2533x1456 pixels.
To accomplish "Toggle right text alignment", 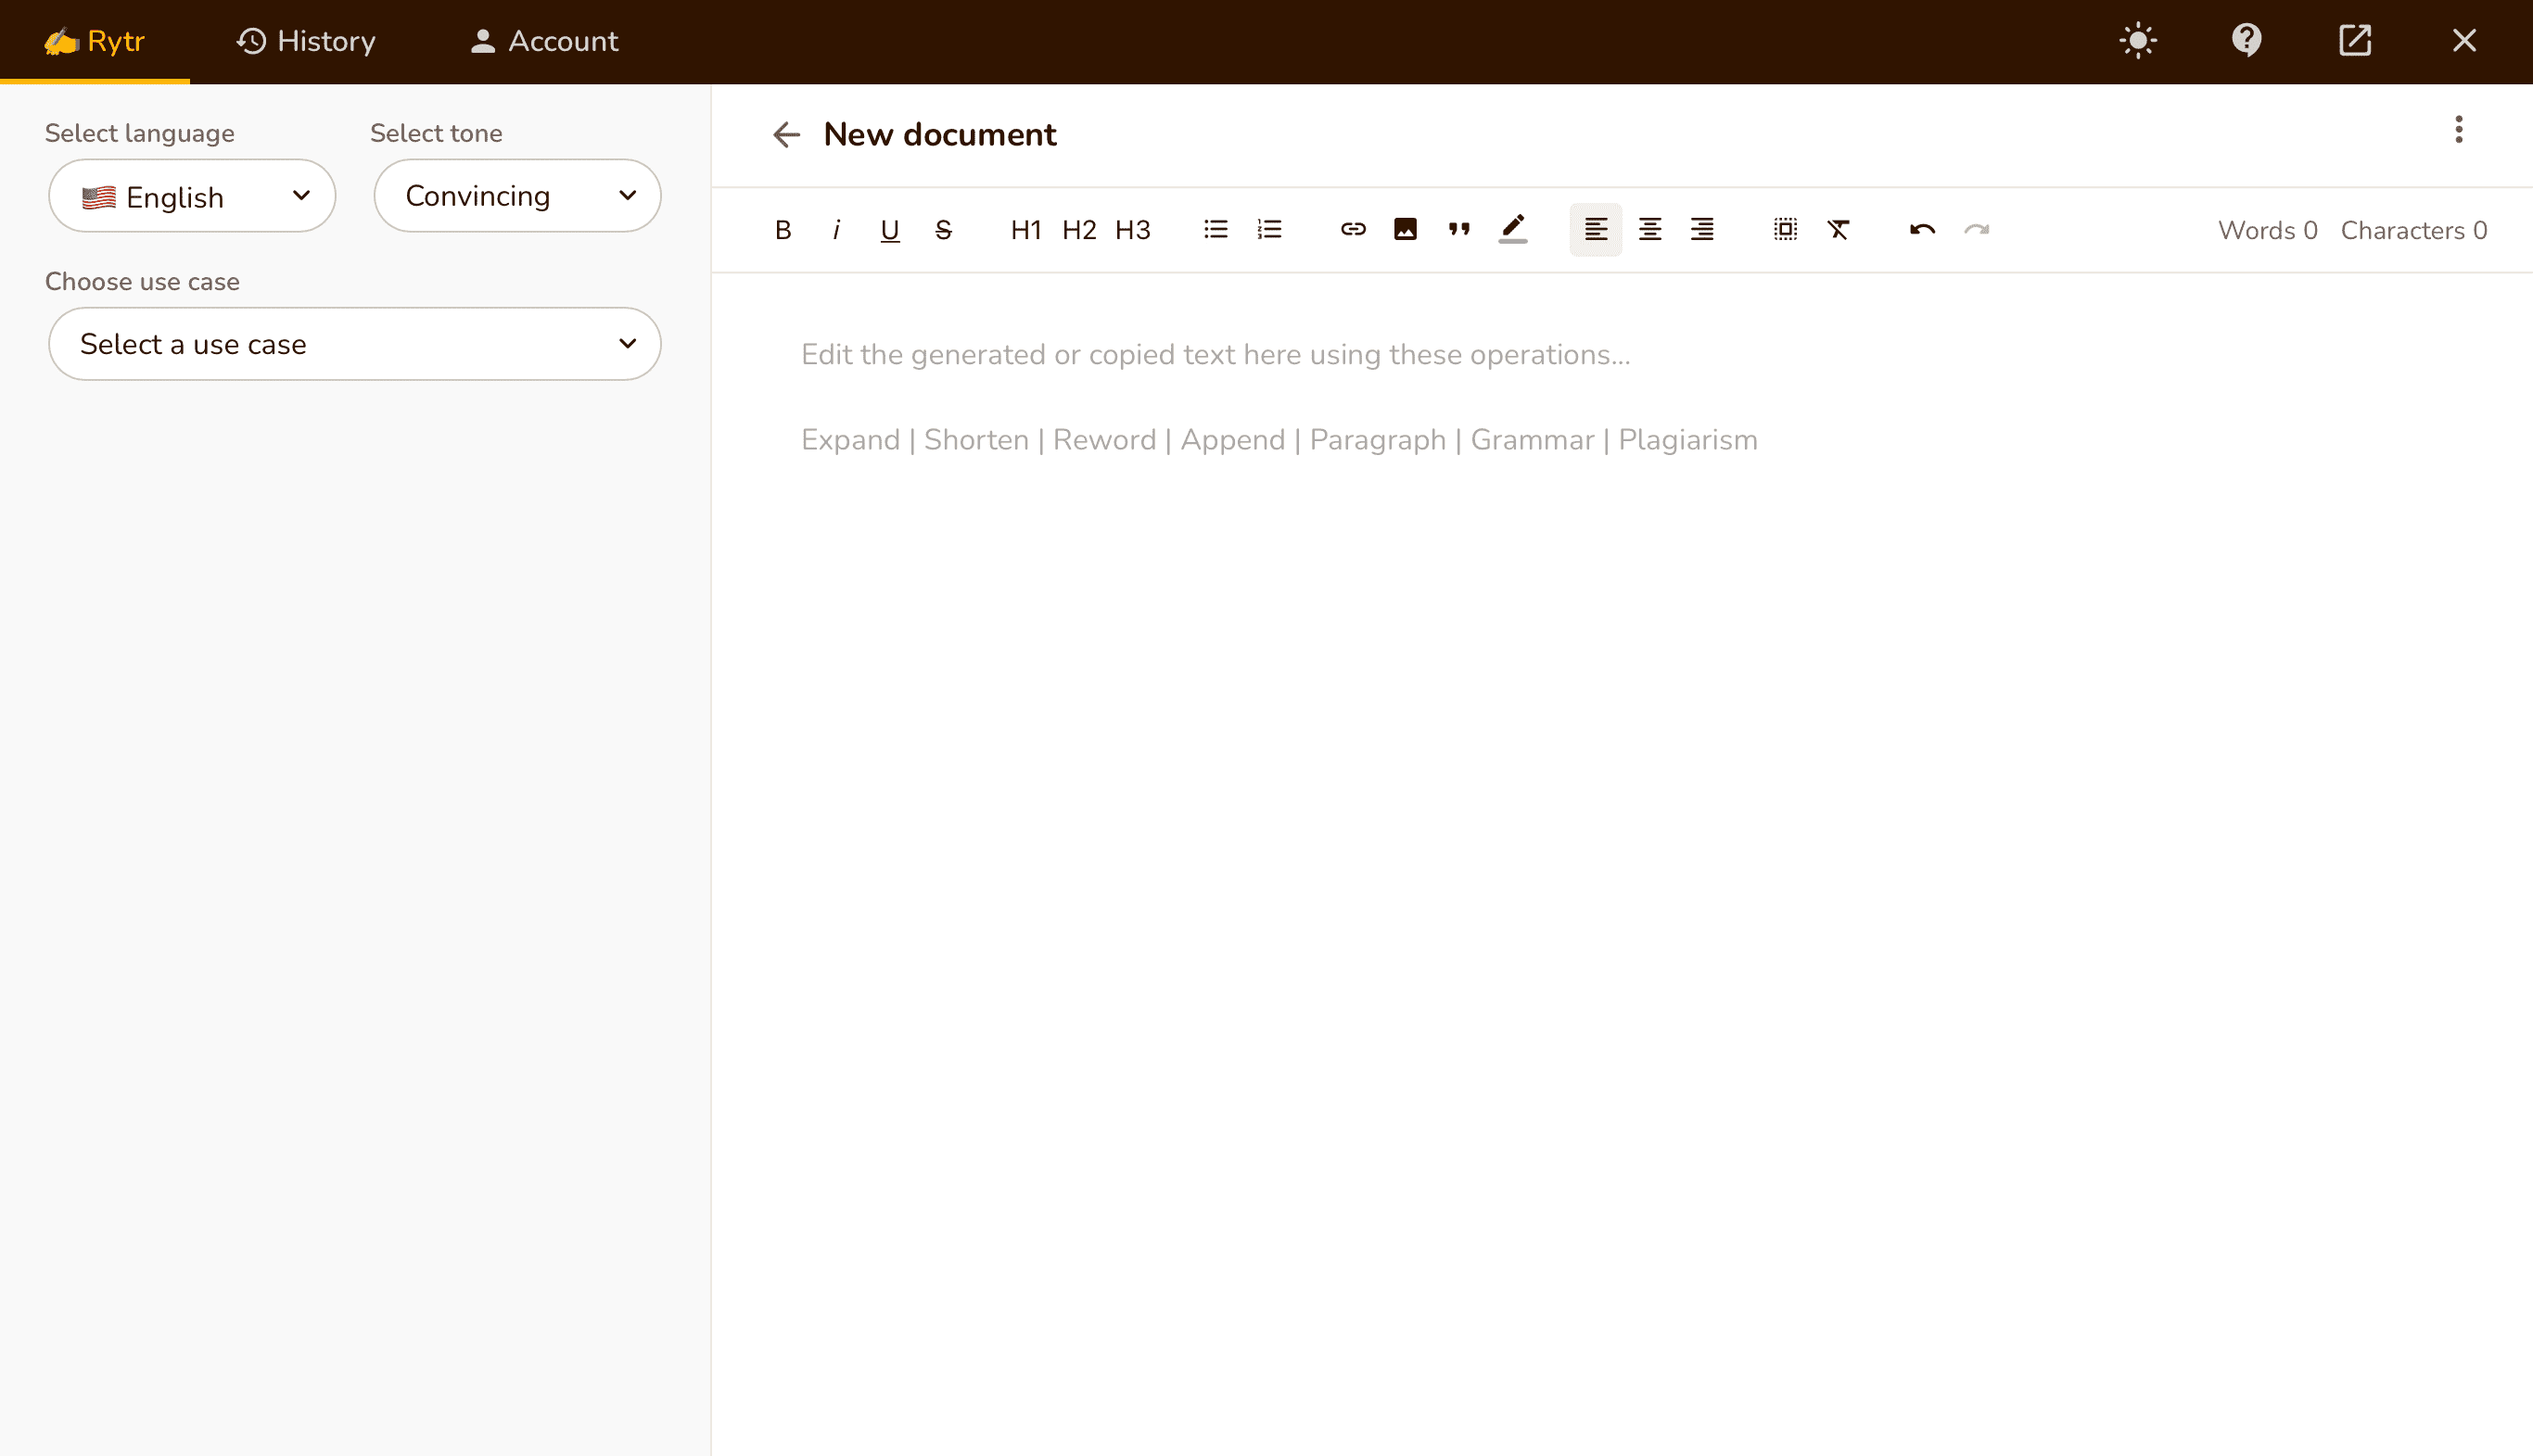I will (1701, 230).
